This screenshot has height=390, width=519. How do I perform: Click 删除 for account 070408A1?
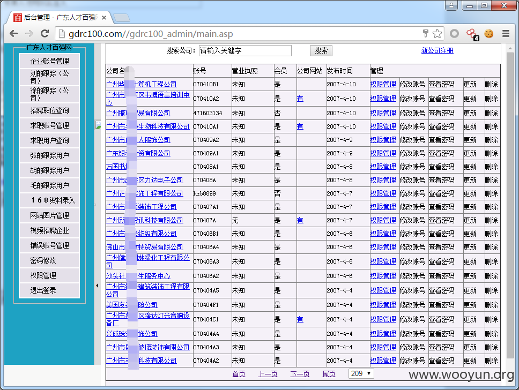492,167
